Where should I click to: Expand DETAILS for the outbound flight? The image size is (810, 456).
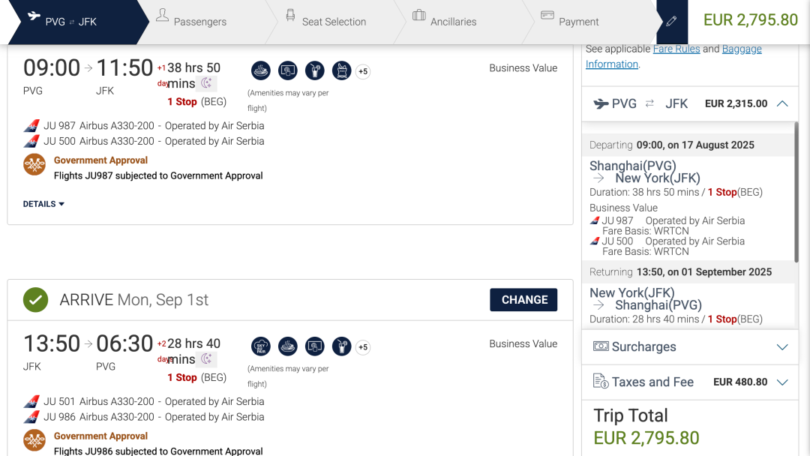[43, 204]
